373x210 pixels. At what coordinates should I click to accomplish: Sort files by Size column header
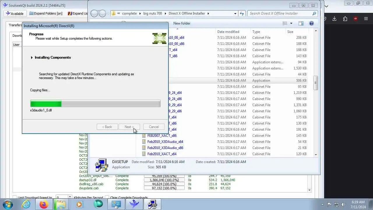pos(290,32)
